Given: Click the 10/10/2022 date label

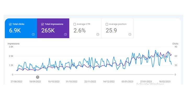Looking at the screenshot, I should coord(54,82).
